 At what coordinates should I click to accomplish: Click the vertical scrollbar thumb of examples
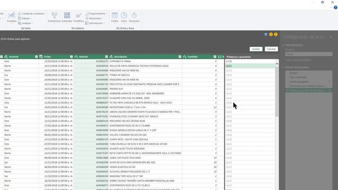click(277, 91)
